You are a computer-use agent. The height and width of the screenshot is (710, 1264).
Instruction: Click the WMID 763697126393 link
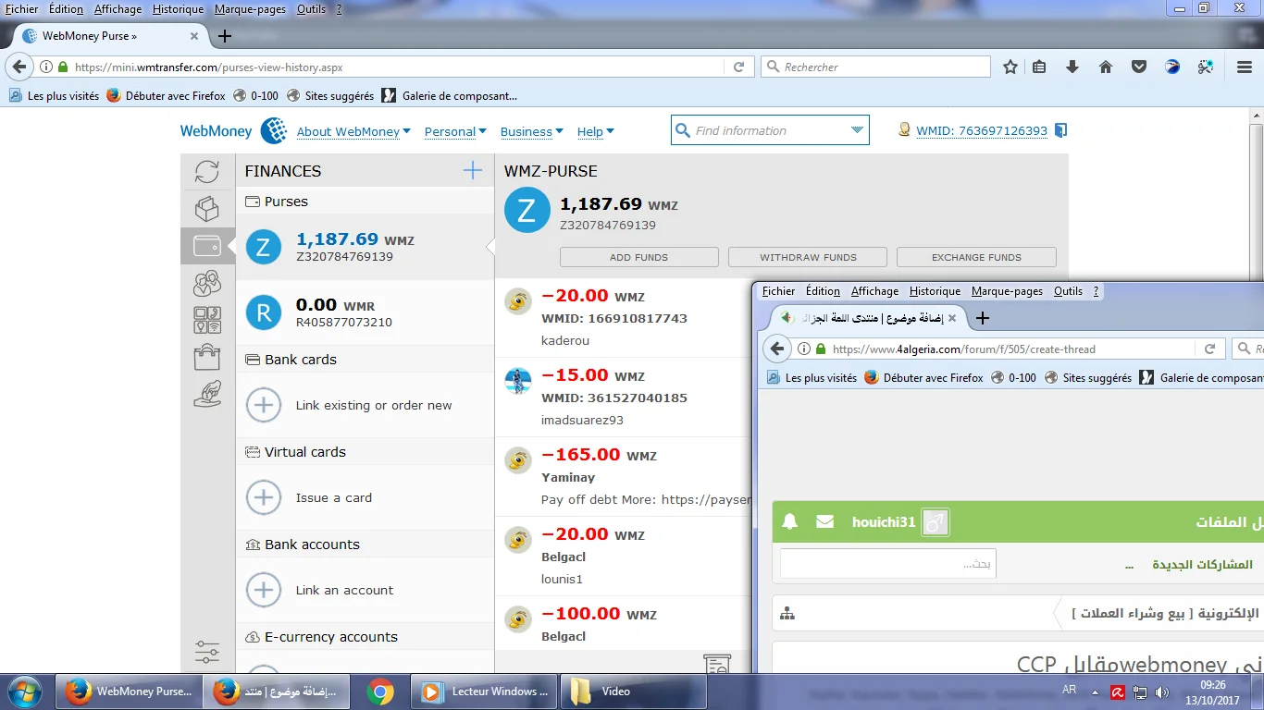click(x=981, y=131)
